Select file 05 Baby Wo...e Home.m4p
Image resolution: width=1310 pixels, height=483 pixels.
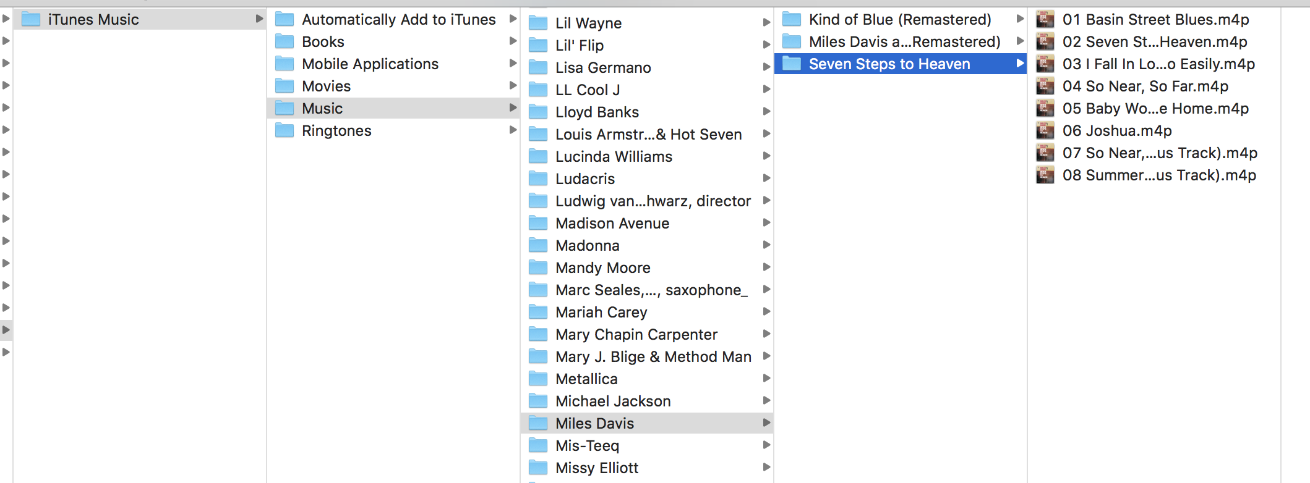point(1154,108)
